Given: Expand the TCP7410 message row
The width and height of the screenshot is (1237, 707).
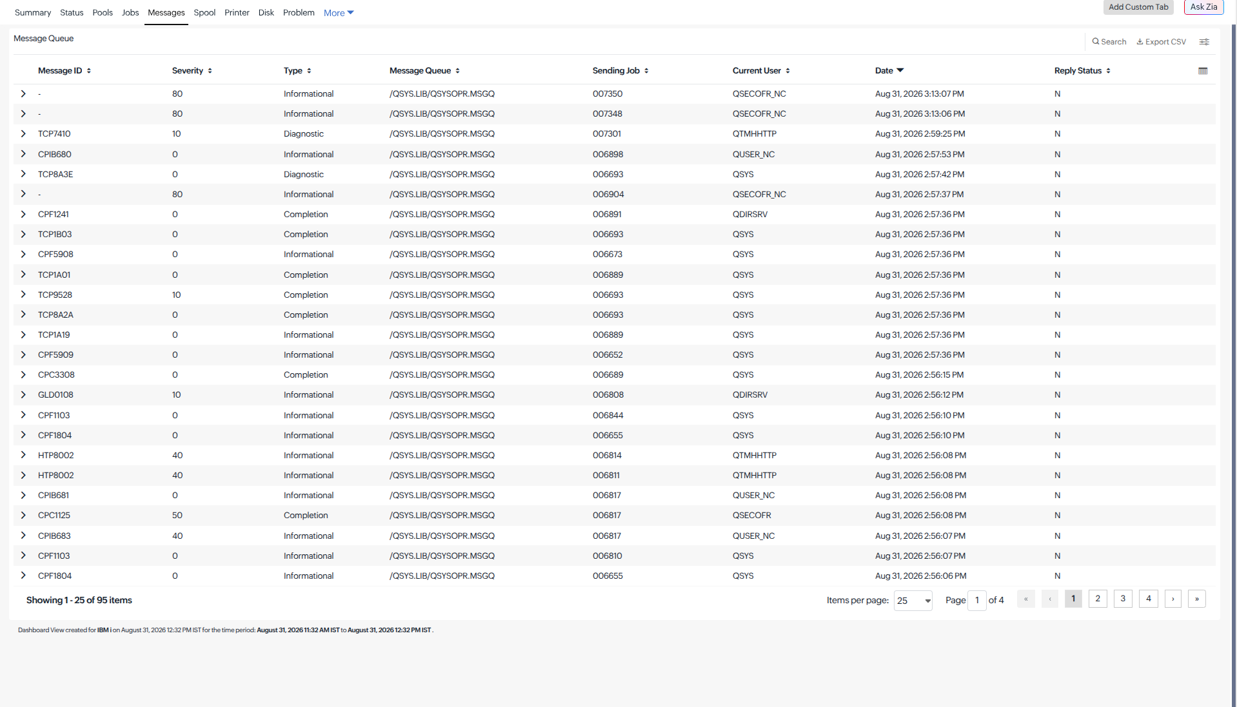Looking at the screenshot, I should point(23,134).
